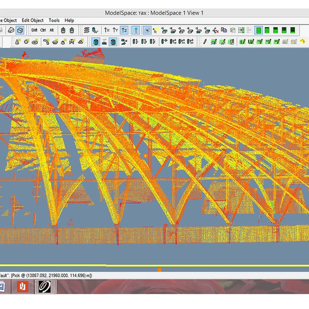Click the orthographic box view icon
Image resolution: width=309 pixels, height=309 pixels.
click(x=19, y=30)
